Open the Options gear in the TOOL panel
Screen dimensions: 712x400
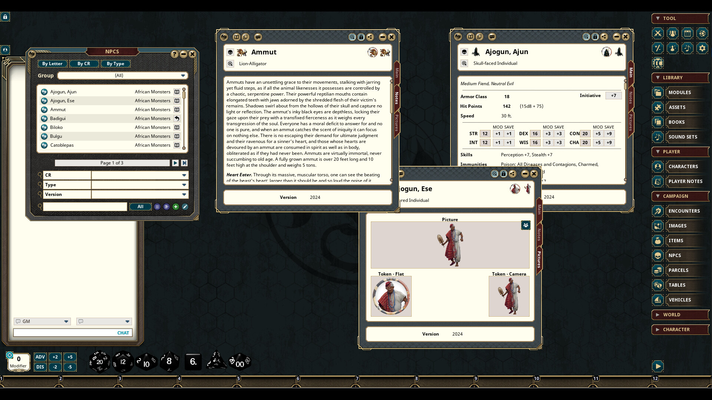point(703,48)
